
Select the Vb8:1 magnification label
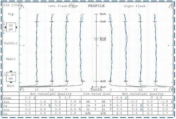(11, 59)
